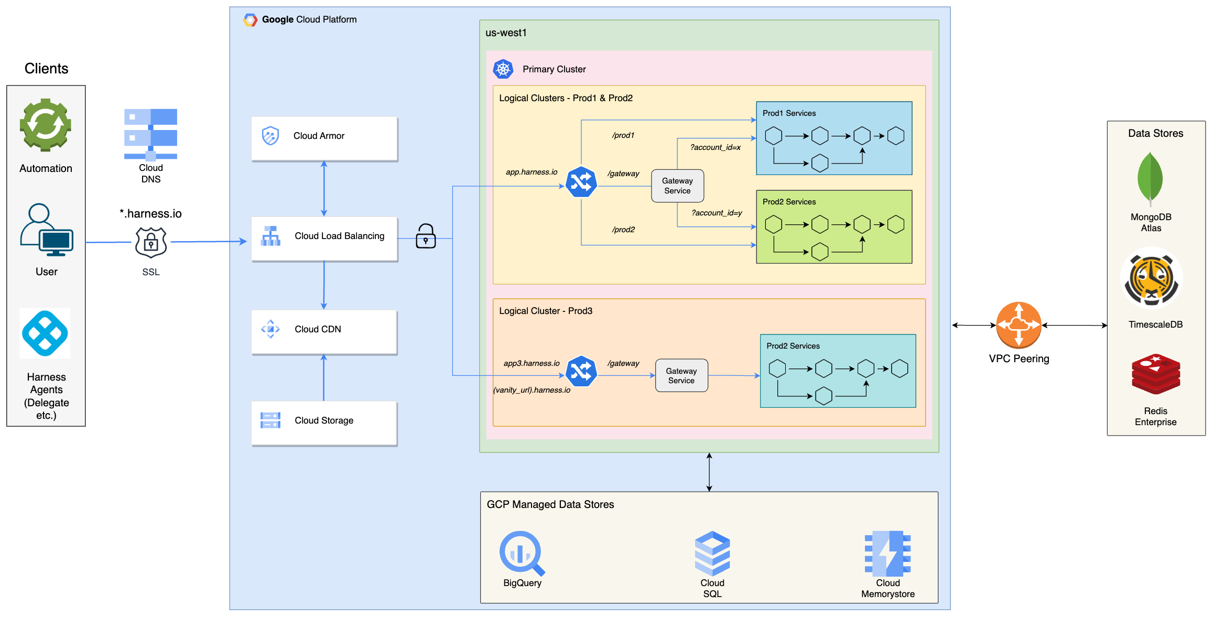Click the BigQuery magnifier icon
Screen dimensions: 1213x617
coord(522,553)
